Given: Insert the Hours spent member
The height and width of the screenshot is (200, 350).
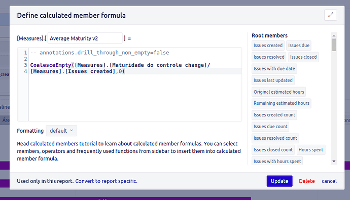Looking at the screenshot, I should click(311, 150).
